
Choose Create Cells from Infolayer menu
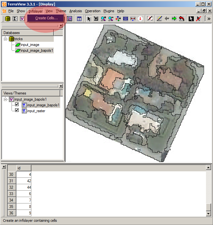click(x=46, y=18)
